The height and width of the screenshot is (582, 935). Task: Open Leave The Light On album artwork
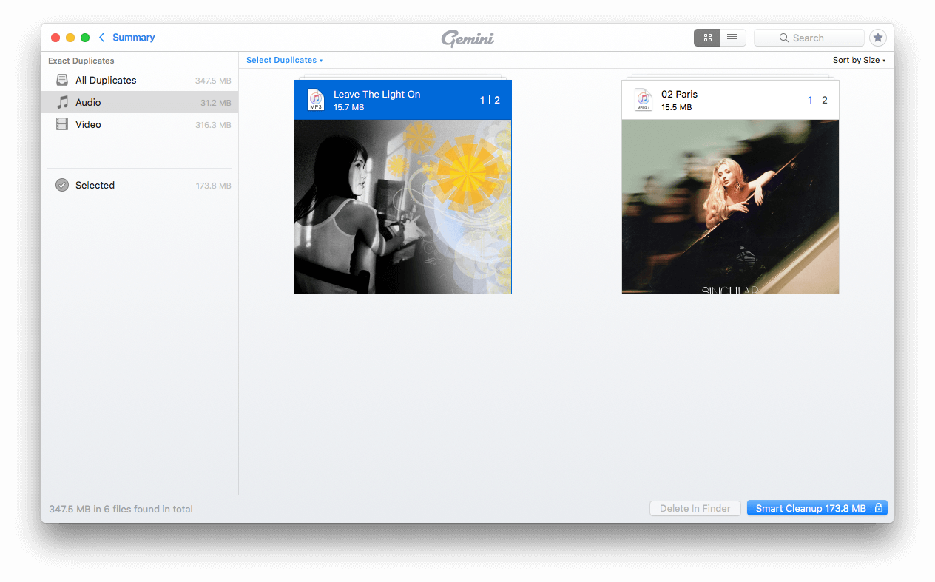pyautogui.click(x=402, y=206)
